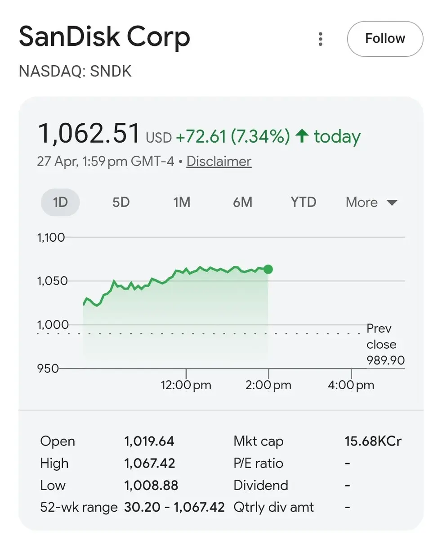
Task: Expand the More time ranges dropdown
Action: click(x=371, y=202)
